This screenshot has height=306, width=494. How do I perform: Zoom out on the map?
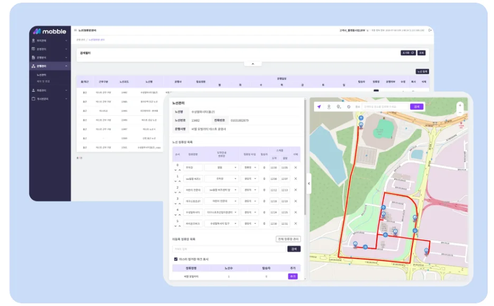click(460, 112)
